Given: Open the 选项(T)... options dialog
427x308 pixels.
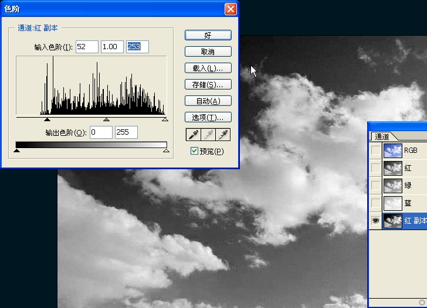Looking at the screenshot, I should pyautogui.click(x=208, y=117).
